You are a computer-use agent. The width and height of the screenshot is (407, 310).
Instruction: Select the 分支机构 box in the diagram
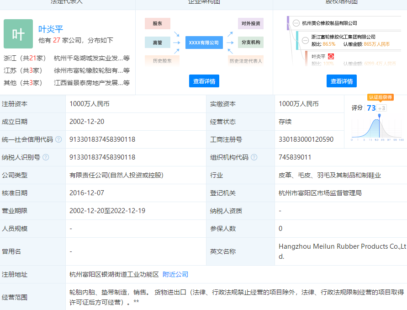[x=251, y=43]
